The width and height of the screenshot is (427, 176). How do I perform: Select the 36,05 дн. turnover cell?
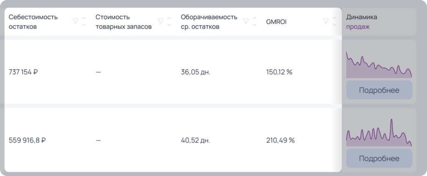coord(196,72)
